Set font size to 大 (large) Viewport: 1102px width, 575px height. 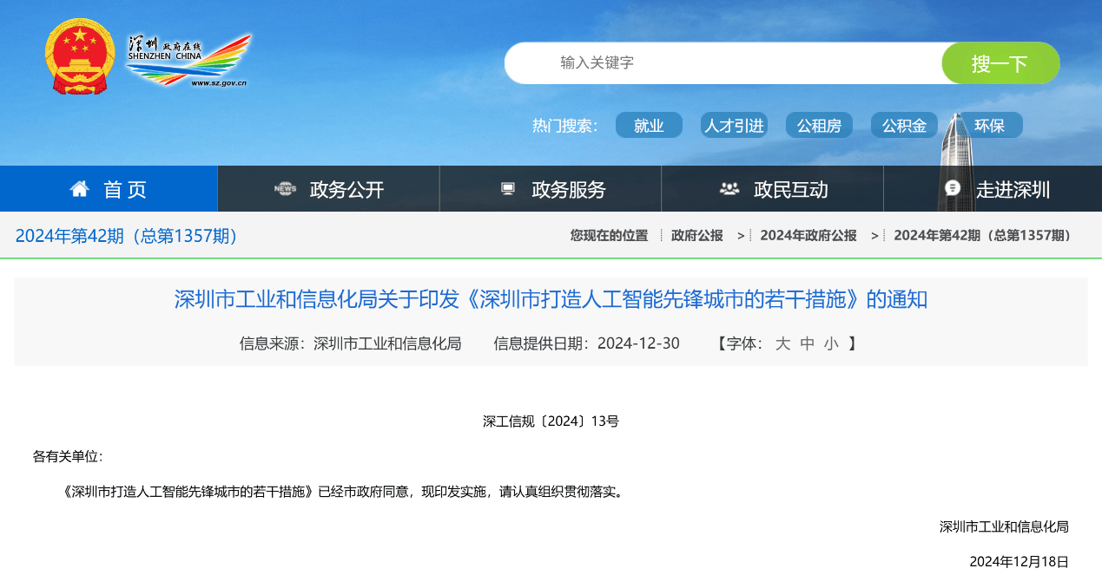782,343
